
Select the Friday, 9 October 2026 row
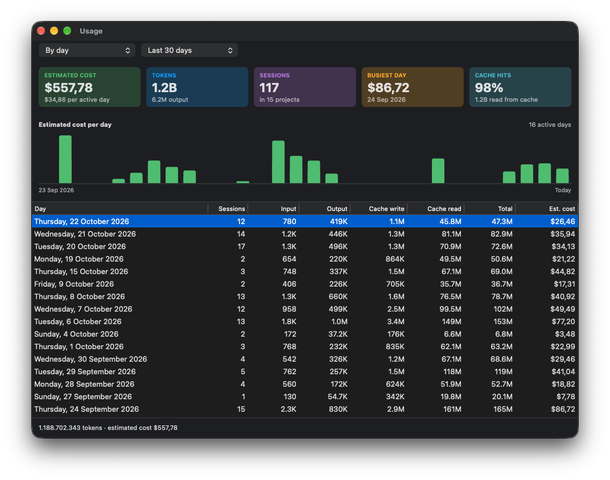(304, 284)
